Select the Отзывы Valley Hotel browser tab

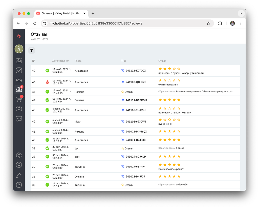[61, 14]
